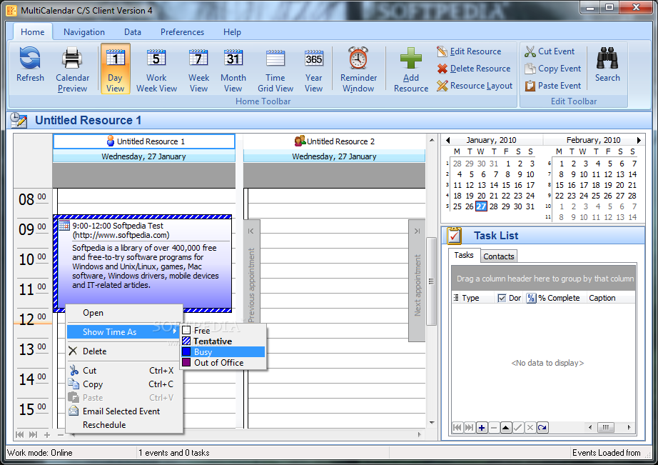Select January 27 in the mini calendar
658x465 pixels.
click(x=481, y=206)
